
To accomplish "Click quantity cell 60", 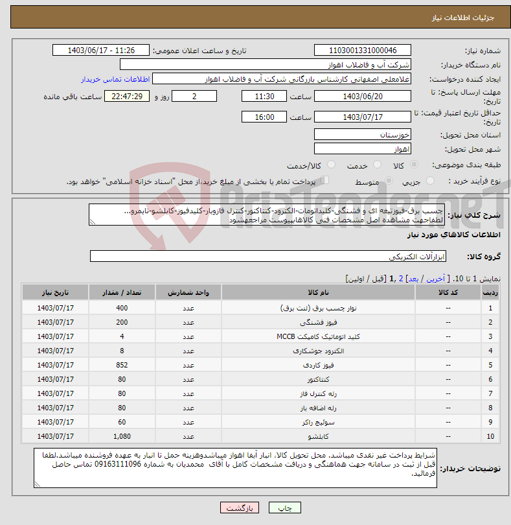I will pyautogui.click(x=122, y=422).
